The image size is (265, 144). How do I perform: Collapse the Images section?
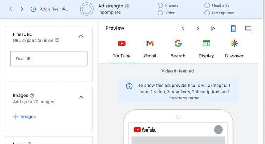pos(81,97)
